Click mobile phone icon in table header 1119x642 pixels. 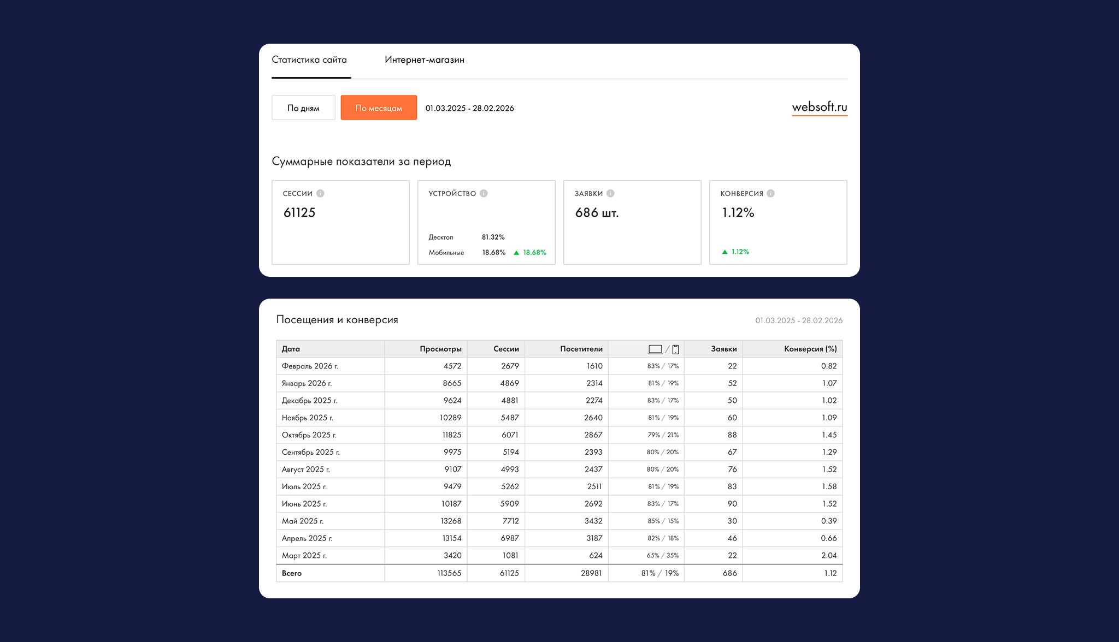point(675,349)
